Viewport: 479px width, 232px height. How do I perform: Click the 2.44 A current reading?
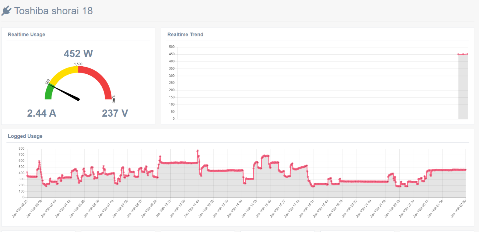pos(42,113)
